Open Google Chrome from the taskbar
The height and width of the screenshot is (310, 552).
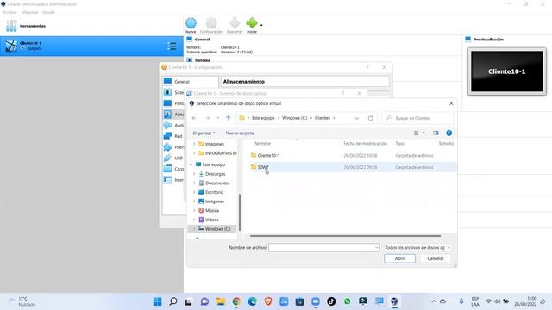point(236,301)
